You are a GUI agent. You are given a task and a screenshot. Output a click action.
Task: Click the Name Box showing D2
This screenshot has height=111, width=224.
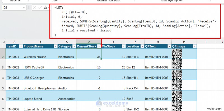click(x=14, y=8)
